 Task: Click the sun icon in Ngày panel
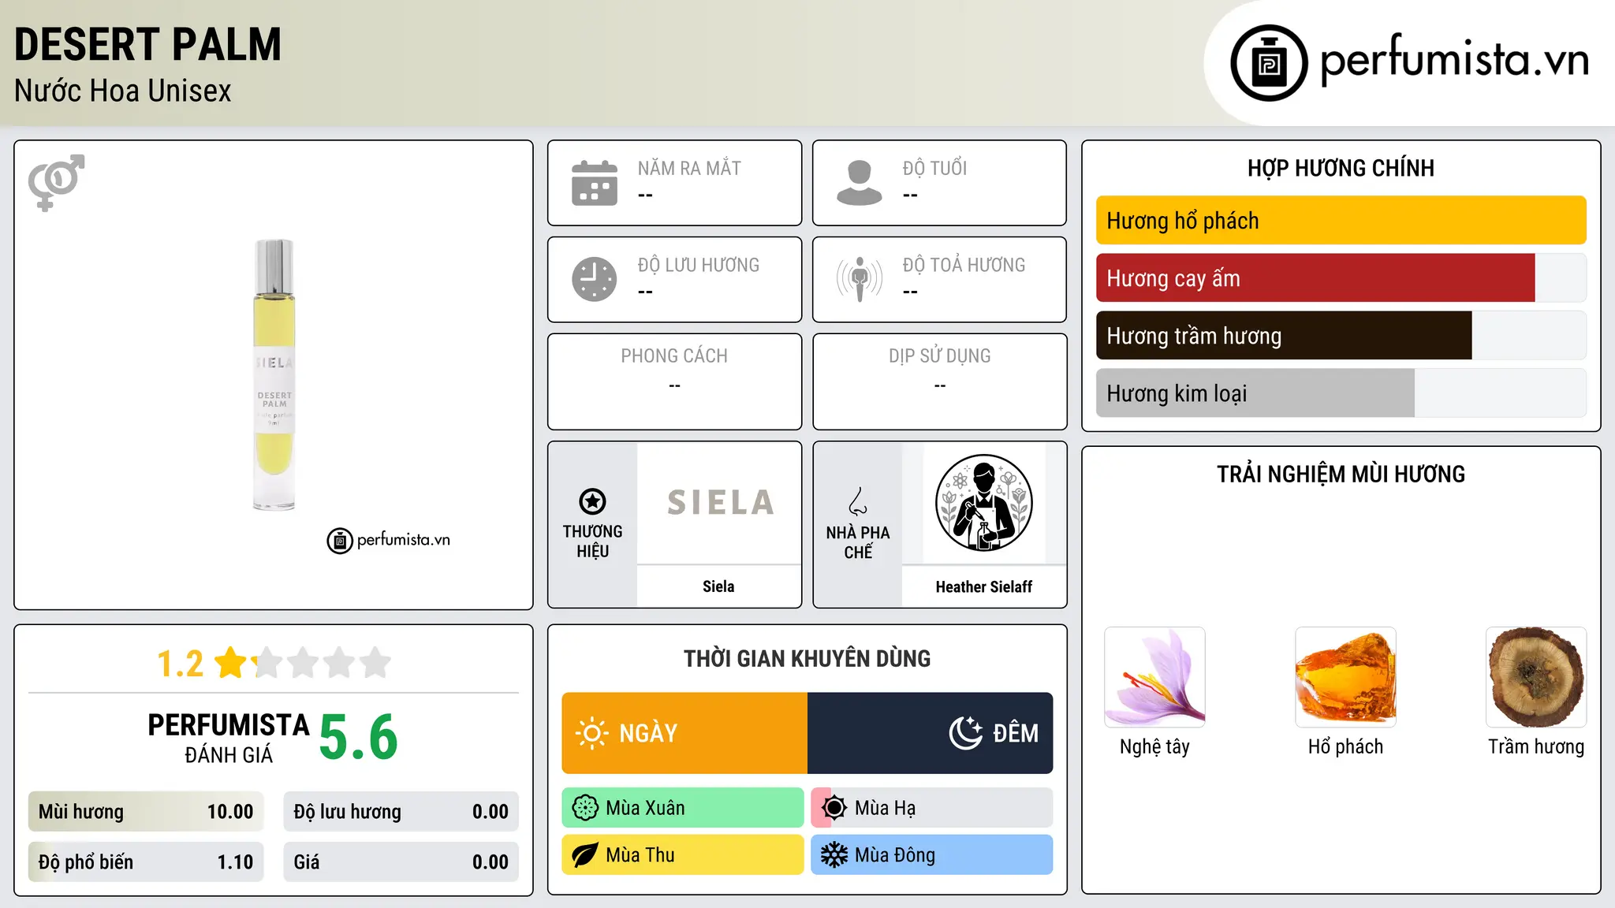[x=591, y=733]
